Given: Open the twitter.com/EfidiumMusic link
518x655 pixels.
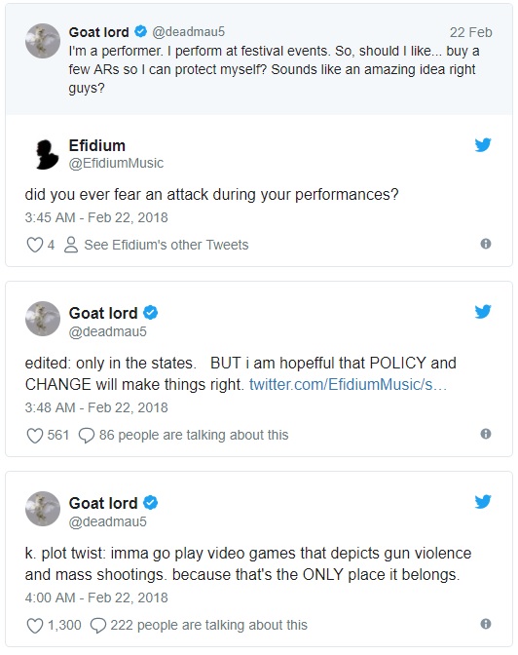Looking at the screenshot, I should (349, 384).
